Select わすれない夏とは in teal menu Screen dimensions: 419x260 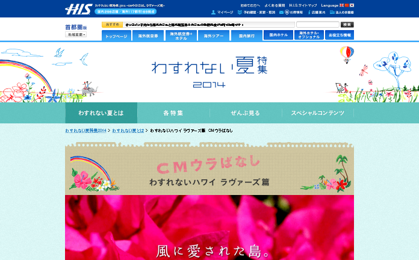[101, 113]
